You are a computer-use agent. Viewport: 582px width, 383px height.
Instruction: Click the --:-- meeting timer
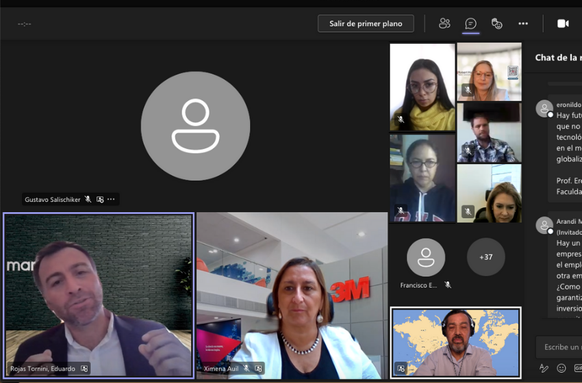(x=25, y=24)
